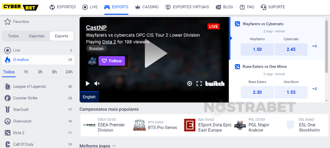The height and width of the screenshot is (148, 330).
Task: Enter fullscreen on the Twitch stream
Action: click(x=199, y=84)
